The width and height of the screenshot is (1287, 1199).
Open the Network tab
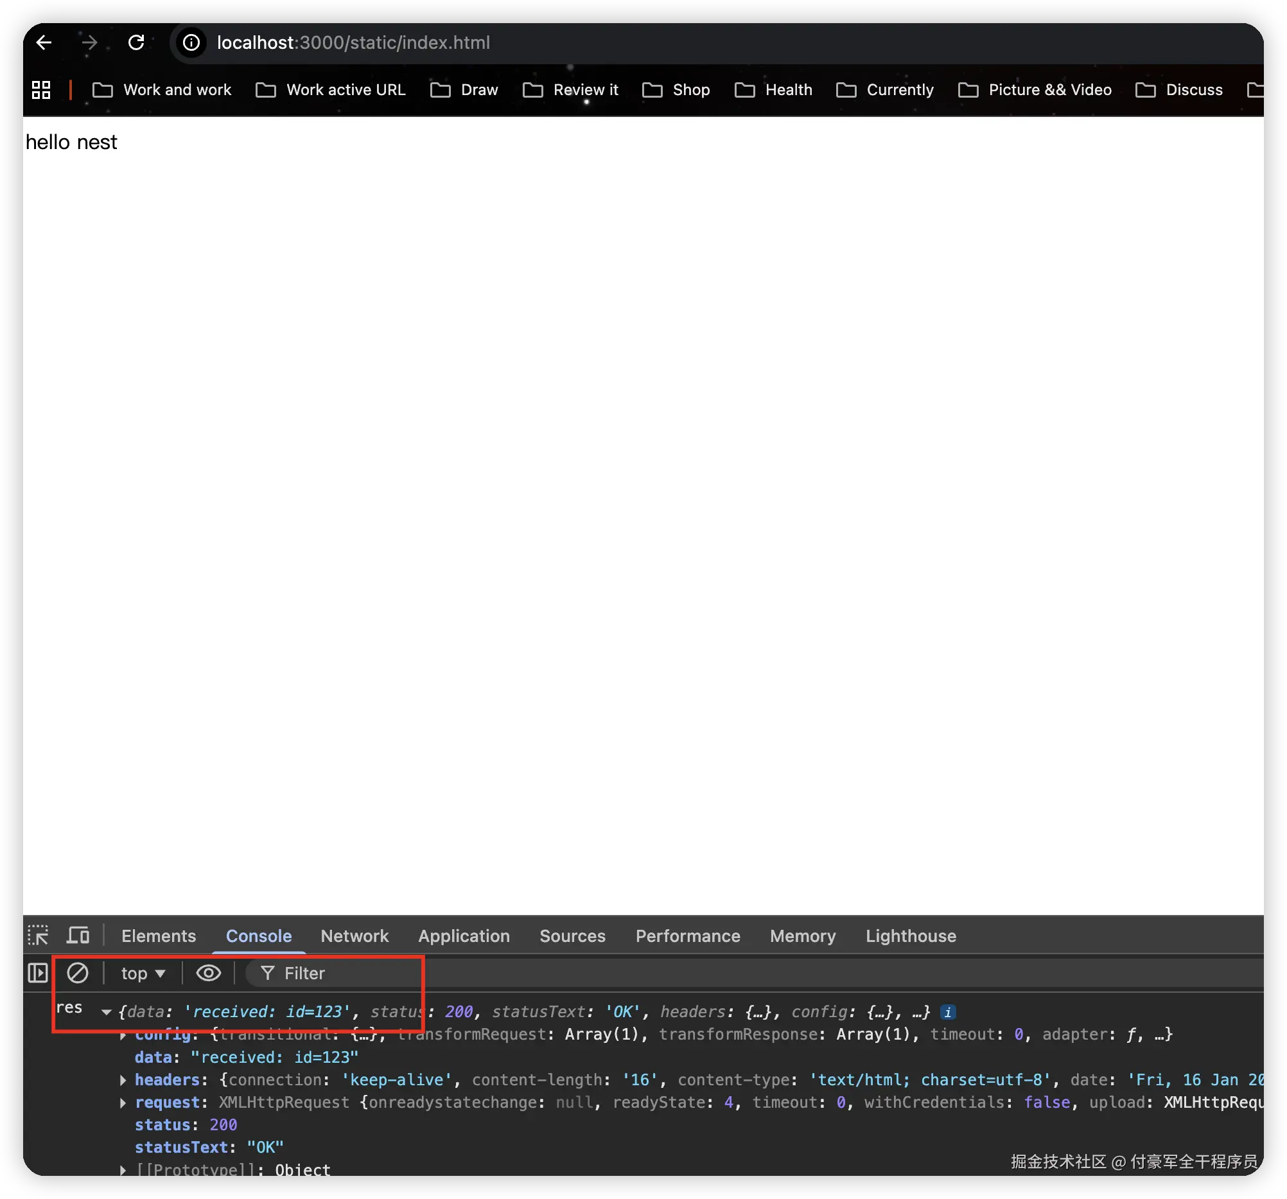point(355,936)
